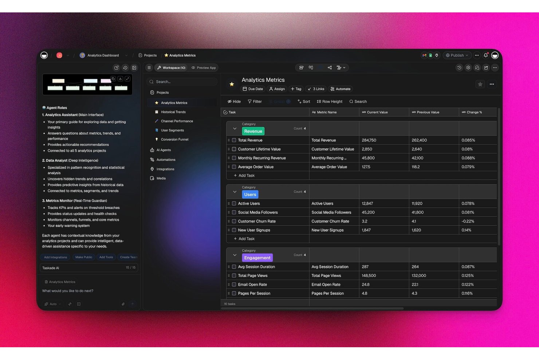The image size is (539, 360).
Task: Open Analytics Metrics title ellipsis menu
Action: tap(492, 84)
